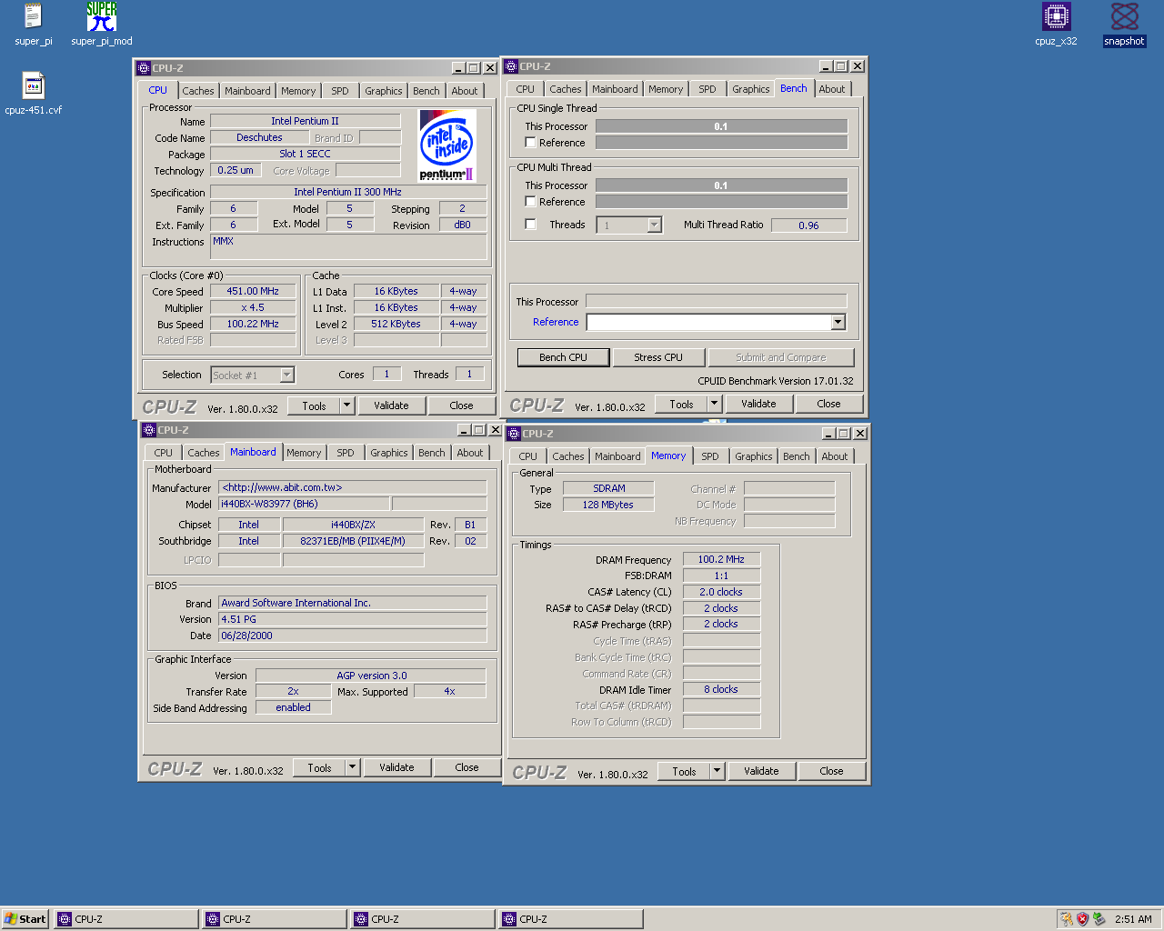Switch to fourth CPU-Z taskbar button
1164x931 pixels.
[x=571, y=919]
